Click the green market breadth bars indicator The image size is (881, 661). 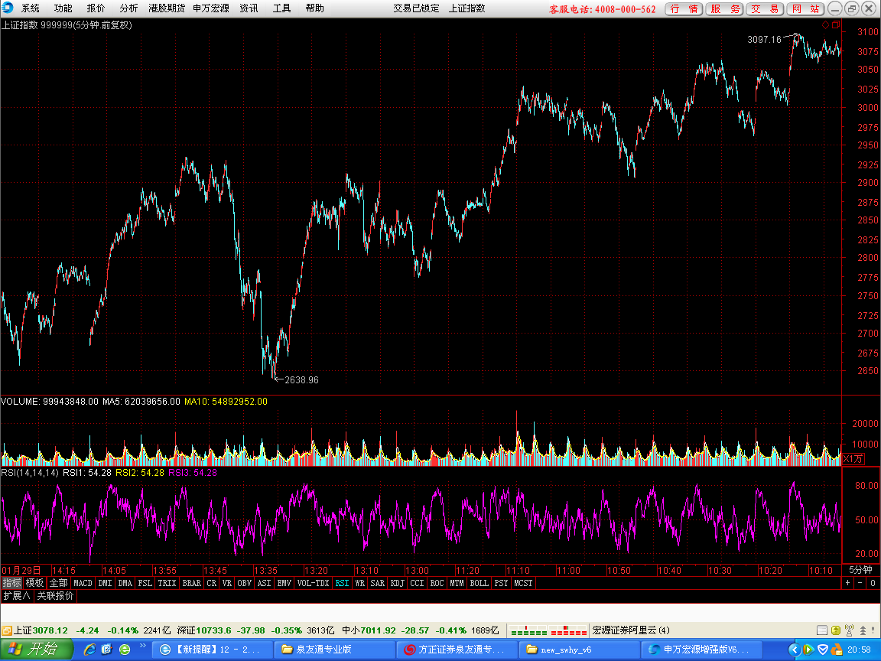click(x=528, y=630)
